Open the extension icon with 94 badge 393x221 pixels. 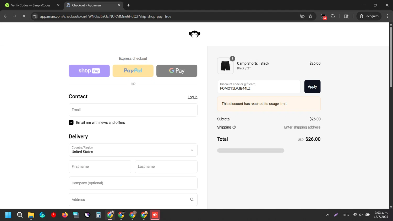[324, 16]
